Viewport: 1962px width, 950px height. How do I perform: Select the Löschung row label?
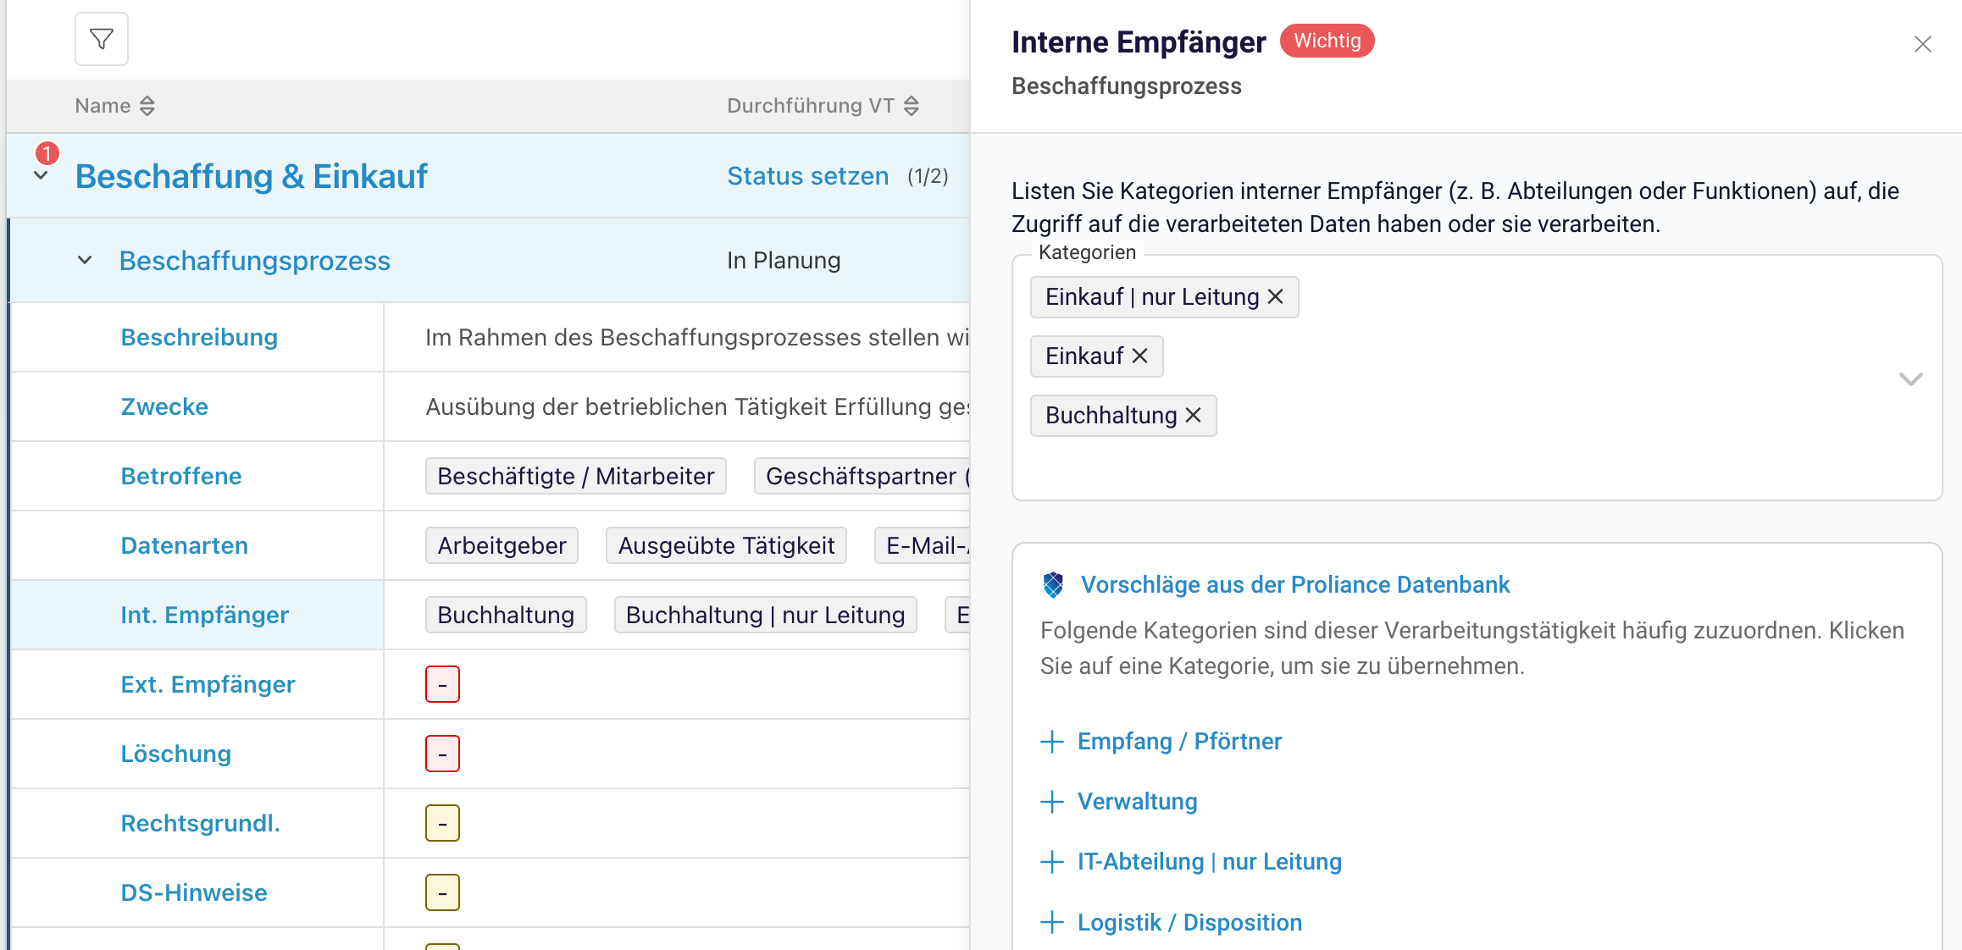pos(175,754)
